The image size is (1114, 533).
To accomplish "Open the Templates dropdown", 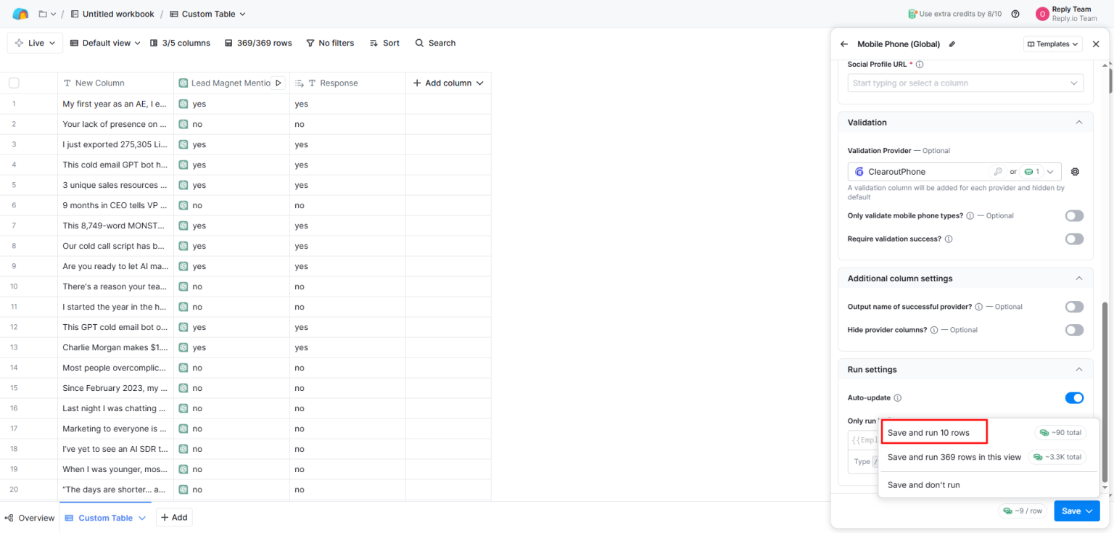I will pyautogui.click(x=1052, y=44).
